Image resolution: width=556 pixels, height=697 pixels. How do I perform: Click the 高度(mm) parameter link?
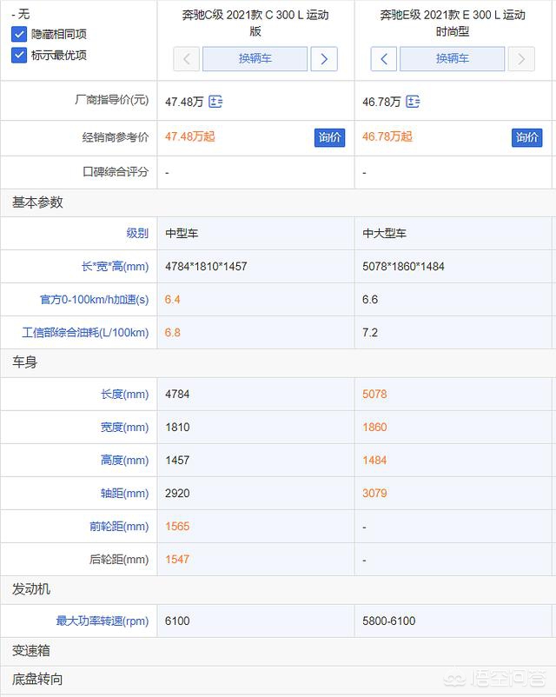(x=124, y=460)
